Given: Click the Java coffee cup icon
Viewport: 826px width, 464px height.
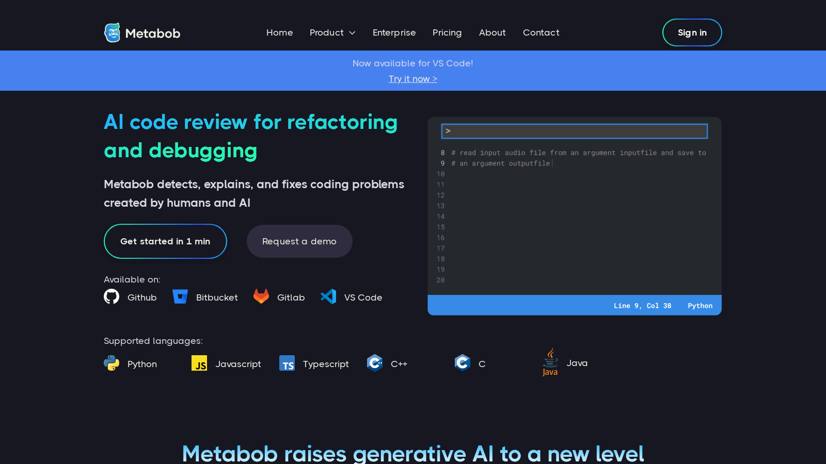Looking at the screenshot, I should (x=550, y=362).
